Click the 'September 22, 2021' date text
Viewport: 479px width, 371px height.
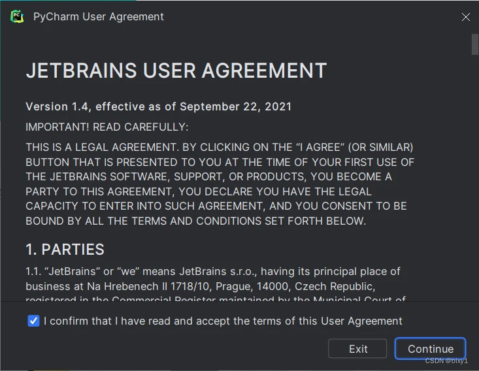click(235, 106)
